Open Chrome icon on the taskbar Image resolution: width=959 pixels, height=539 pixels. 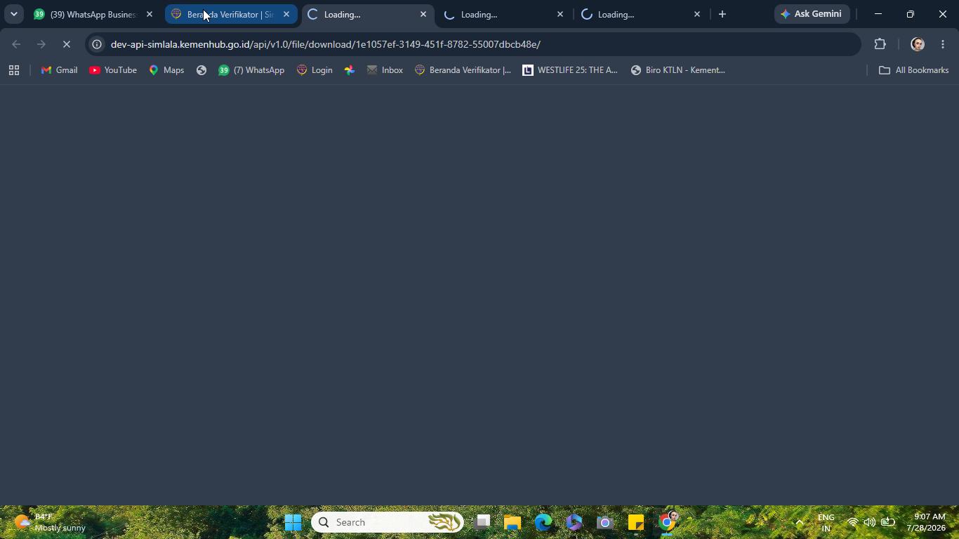click(667, 522)
